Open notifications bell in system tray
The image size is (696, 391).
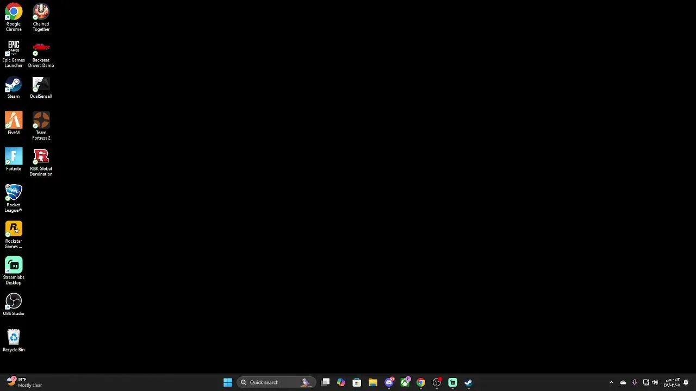pos(686,382)
